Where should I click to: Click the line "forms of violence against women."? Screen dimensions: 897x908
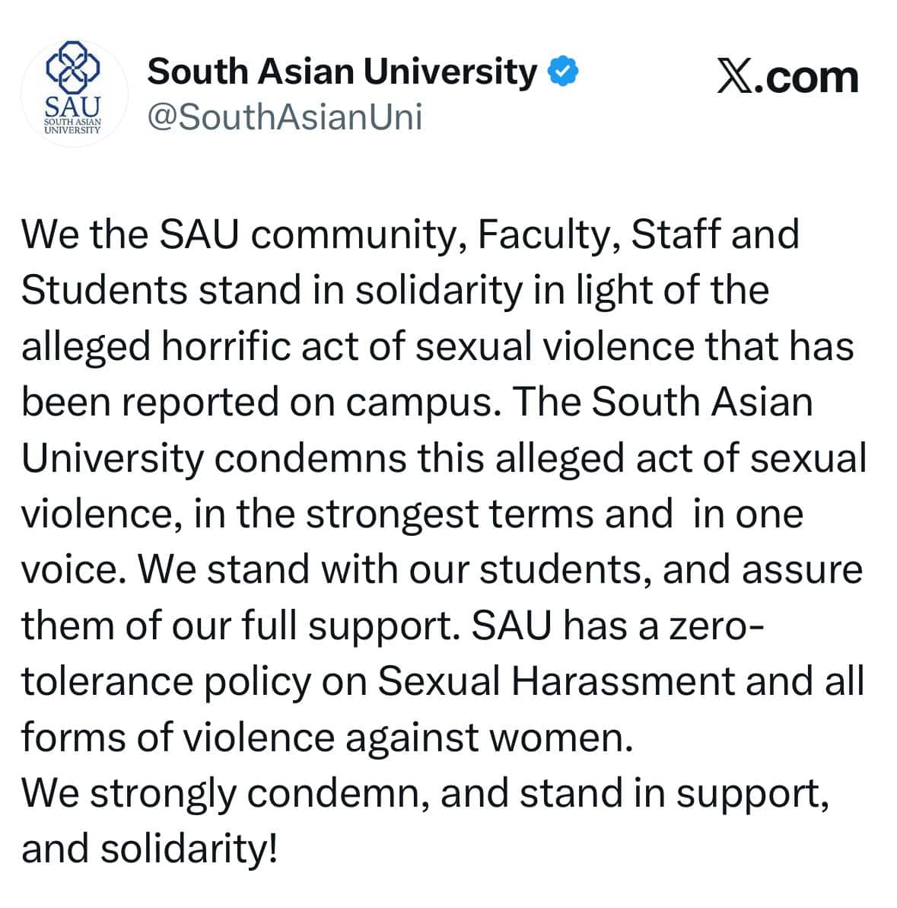pyautogui.click(x=326, y=738)
